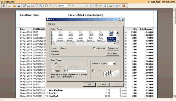
Task: Go to next page with blue arrow
Action: pyautogui.click(x=87, y=6)
